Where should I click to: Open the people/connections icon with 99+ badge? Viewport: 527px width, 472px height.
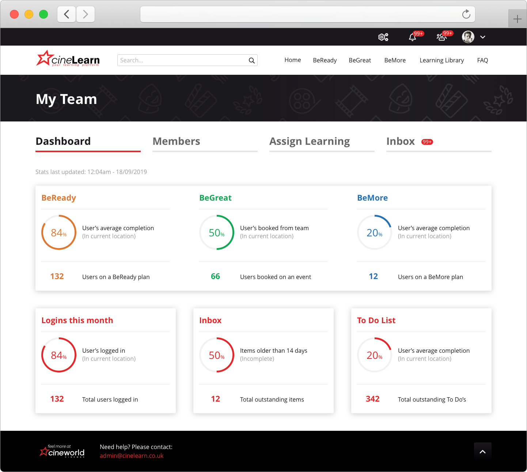point(442,37)
